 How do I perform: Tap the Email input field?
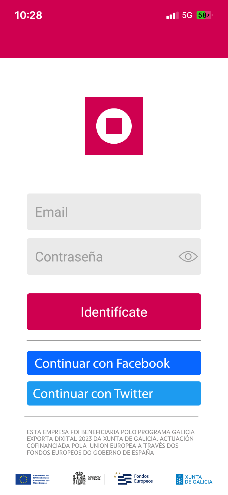coord(114,212)
